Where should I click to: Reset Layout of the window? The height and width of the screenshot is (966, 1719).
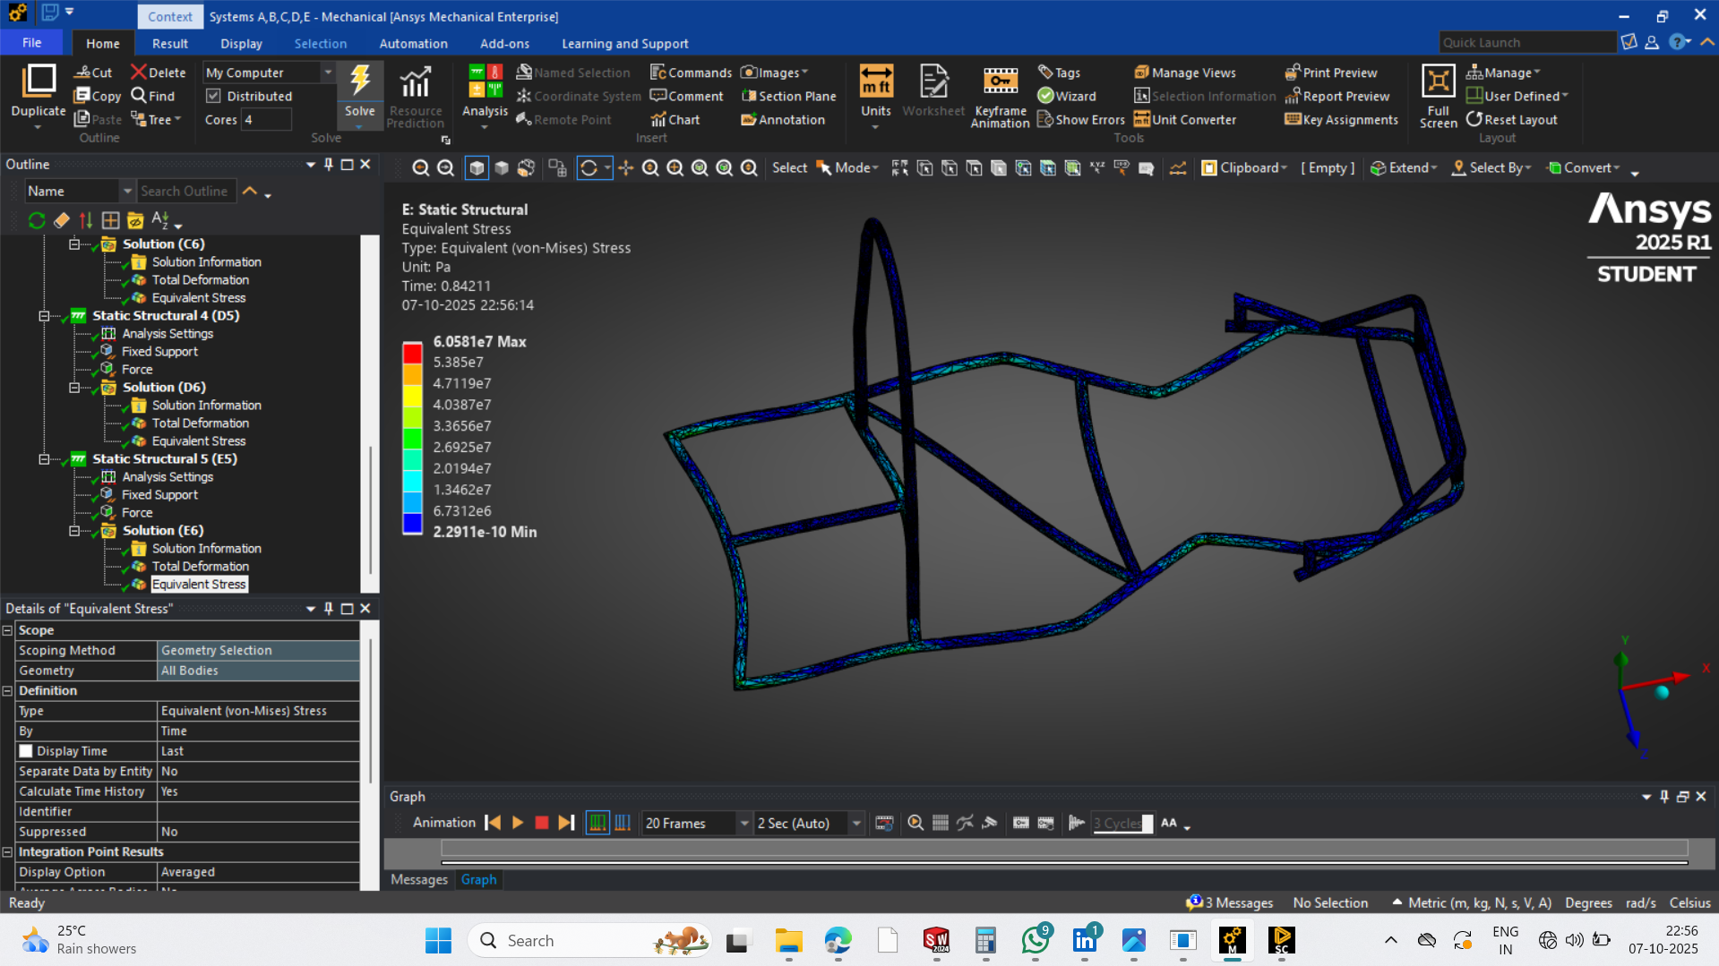tap(1511, 119)
